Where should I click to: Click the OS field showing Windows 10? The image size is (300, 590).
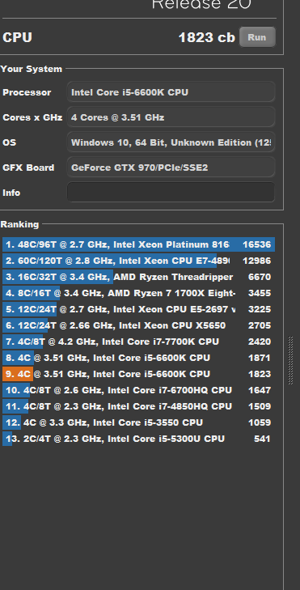click(x=171, y=142)
